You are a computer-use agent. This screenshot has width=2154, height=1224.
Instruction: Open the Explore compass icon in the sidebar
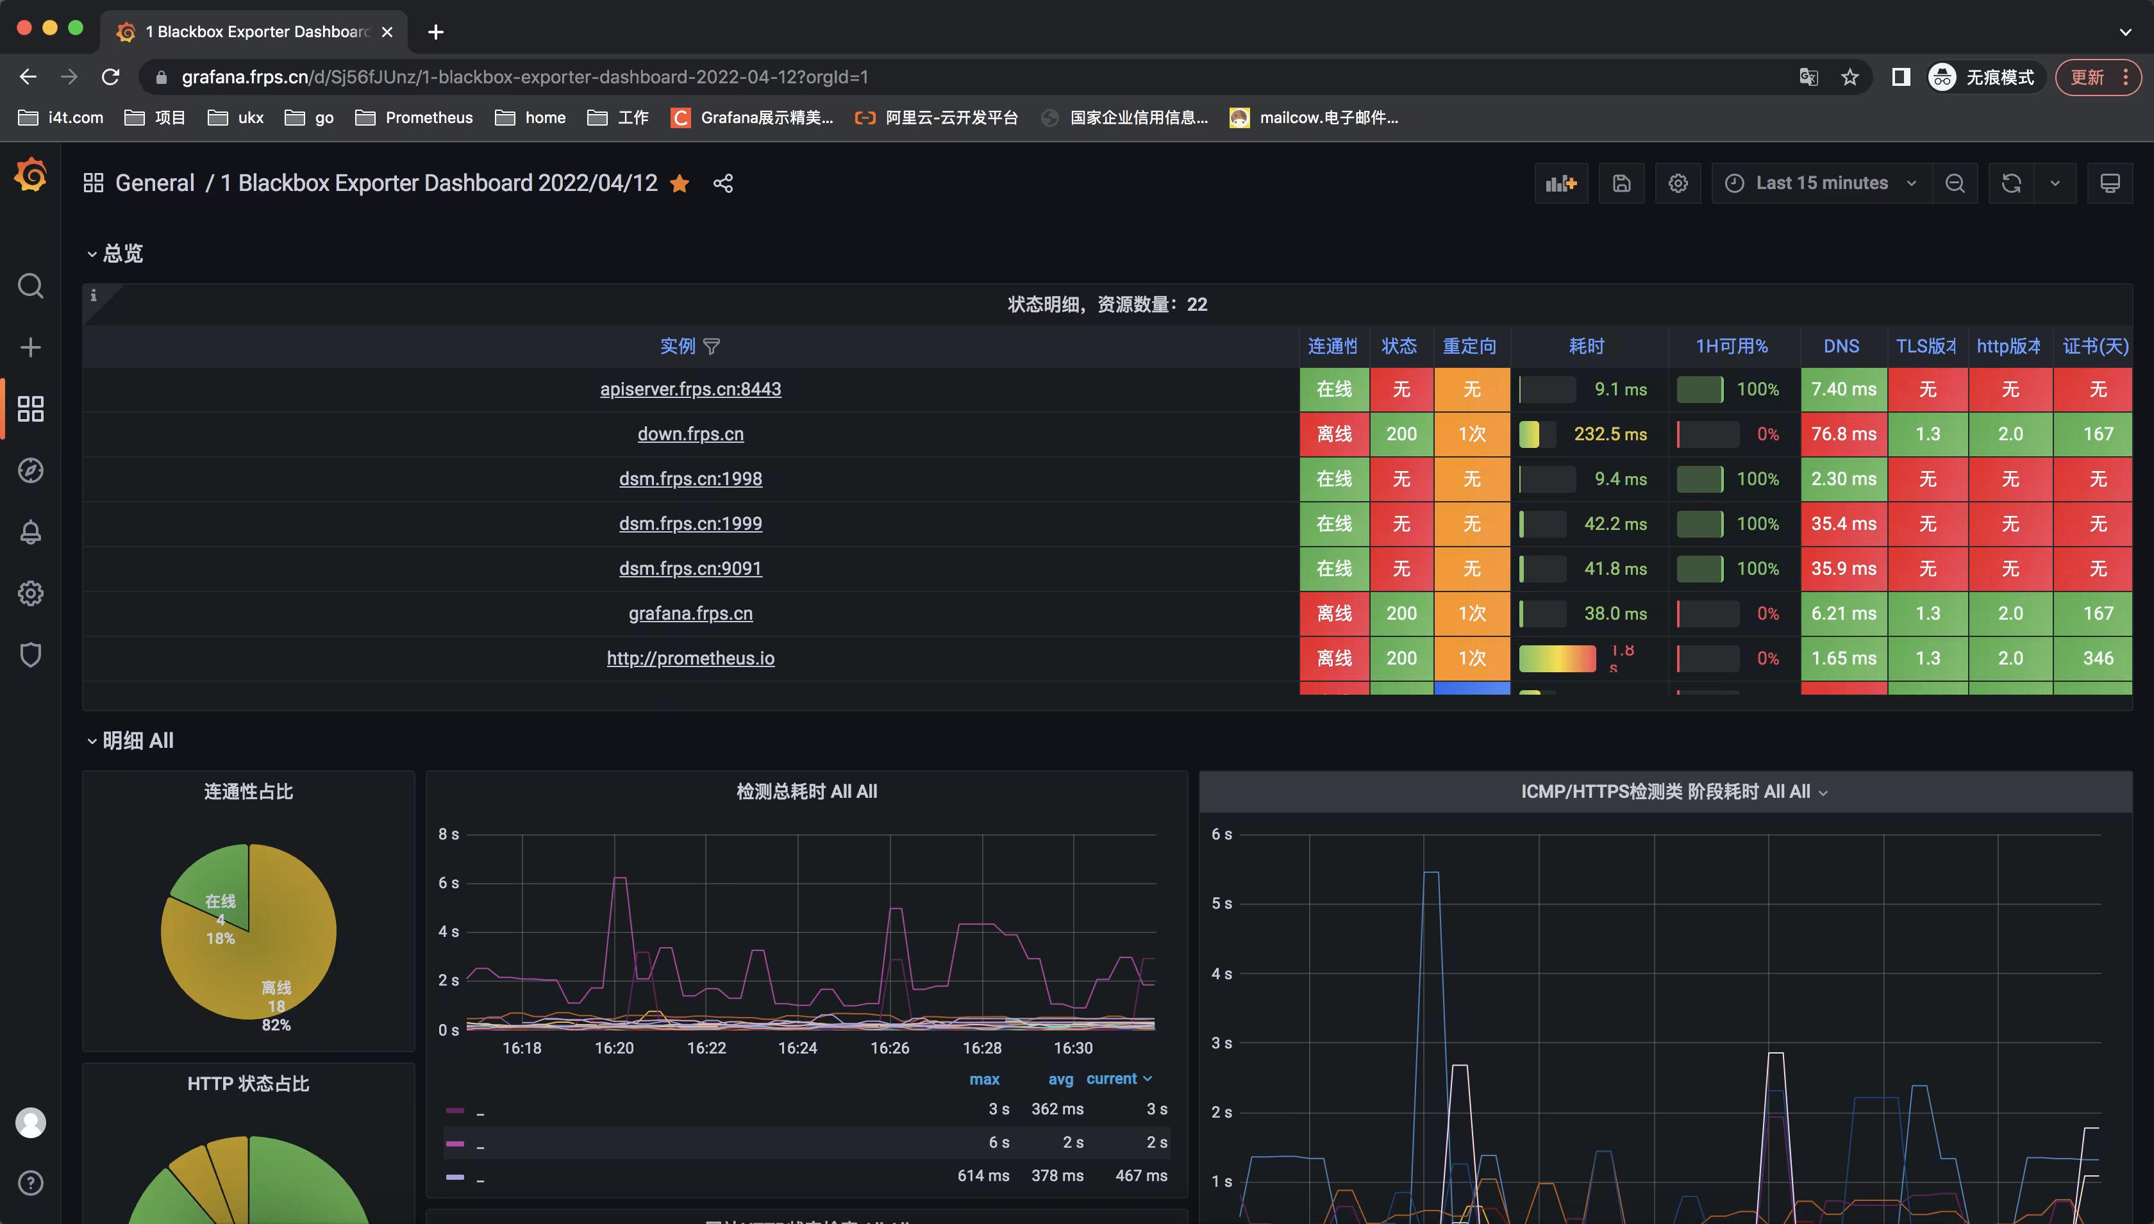(x=30, y=471)
